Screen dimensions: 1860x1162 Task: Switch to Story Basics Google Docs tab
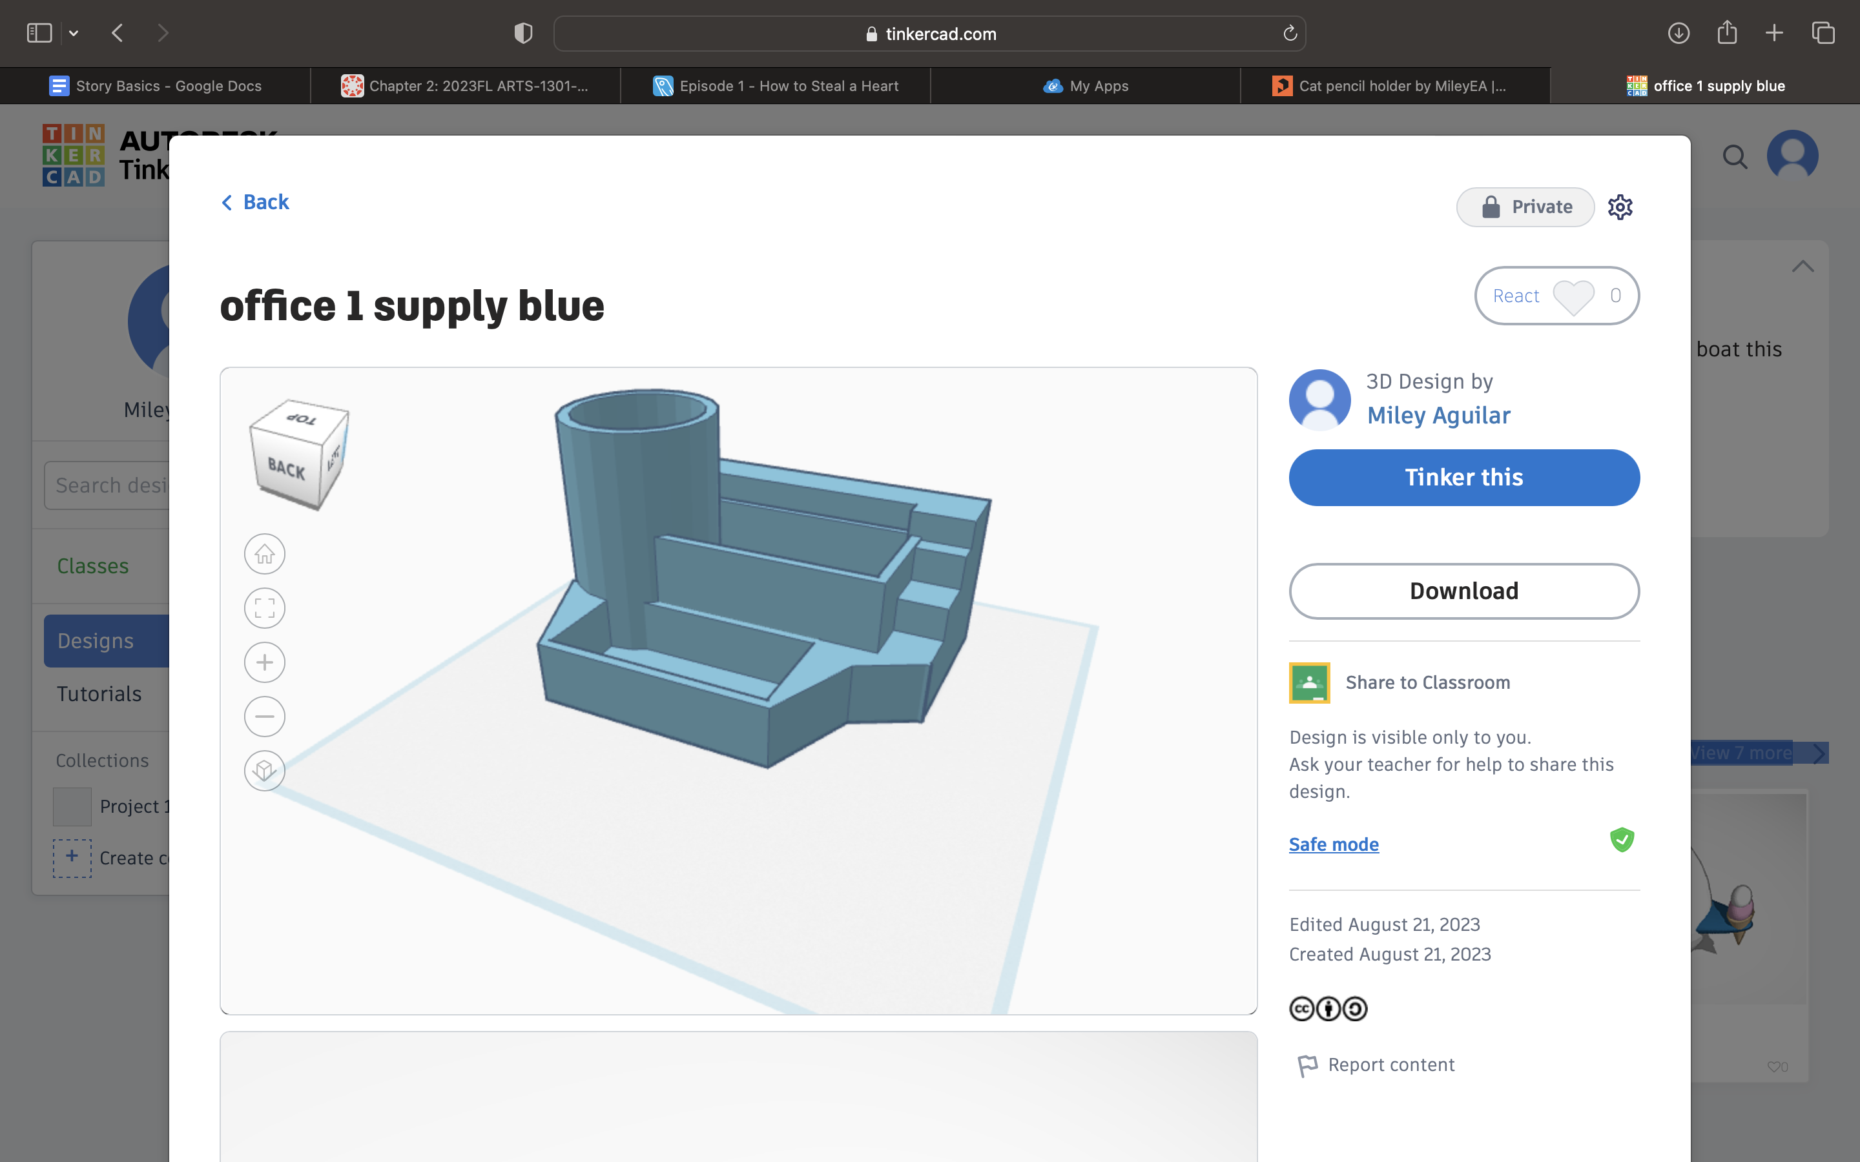[x=155, y=86]
